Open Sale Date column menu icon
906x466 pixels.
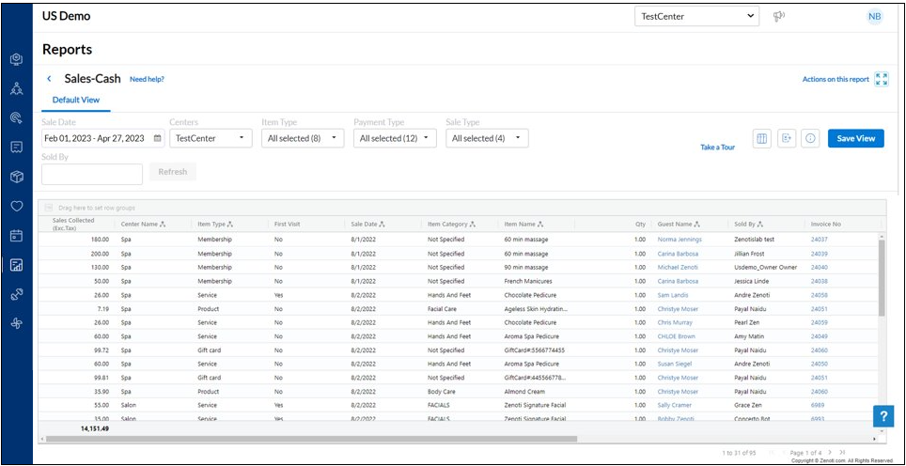382,224
